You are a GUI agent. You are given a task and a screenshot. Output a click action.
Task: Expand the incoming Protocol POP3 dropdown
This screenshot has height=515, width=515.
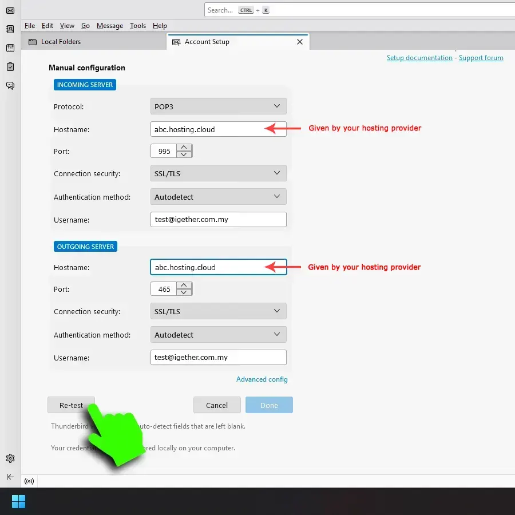[218, 106]
